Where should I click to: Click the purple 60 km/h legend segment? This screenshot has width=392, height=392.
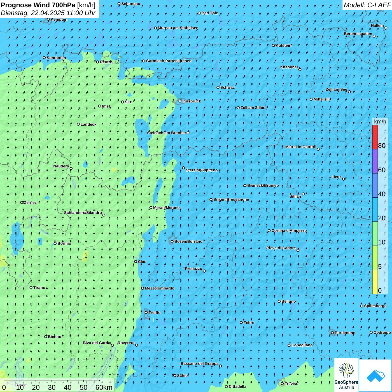[x=375, y=161]
